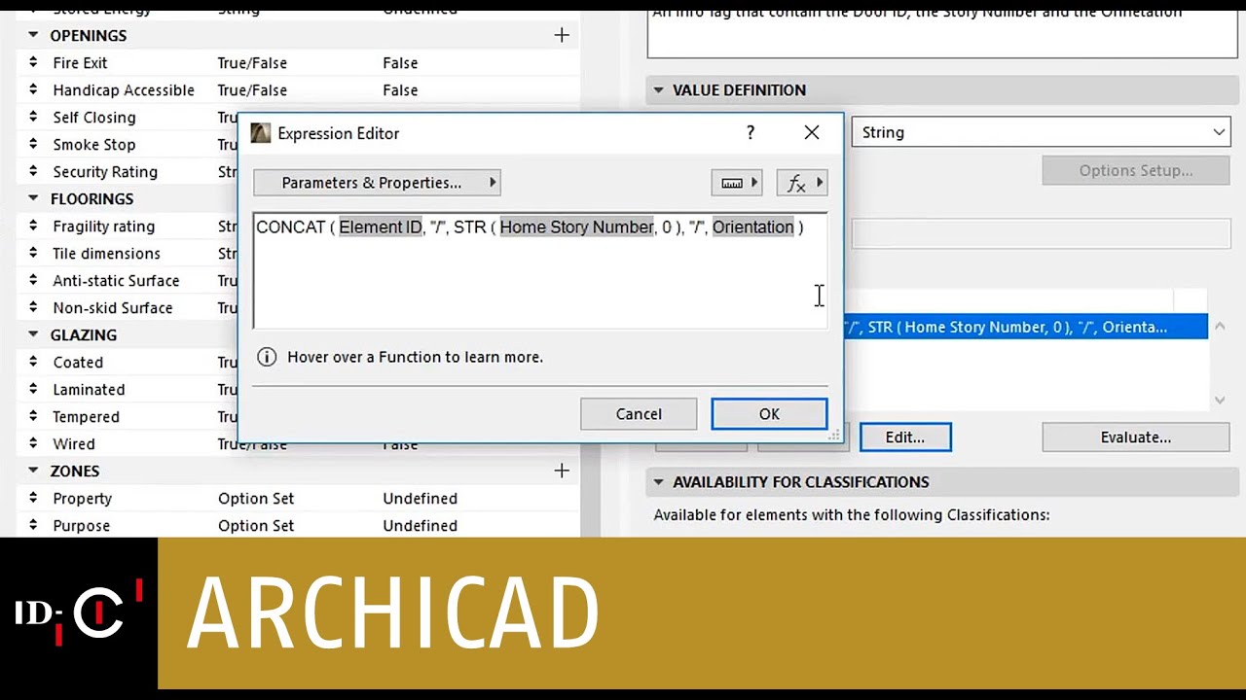Select the Self Closing property row
Image resolution: width=1246 pixels, height=700 pixels.
[128, 117]
